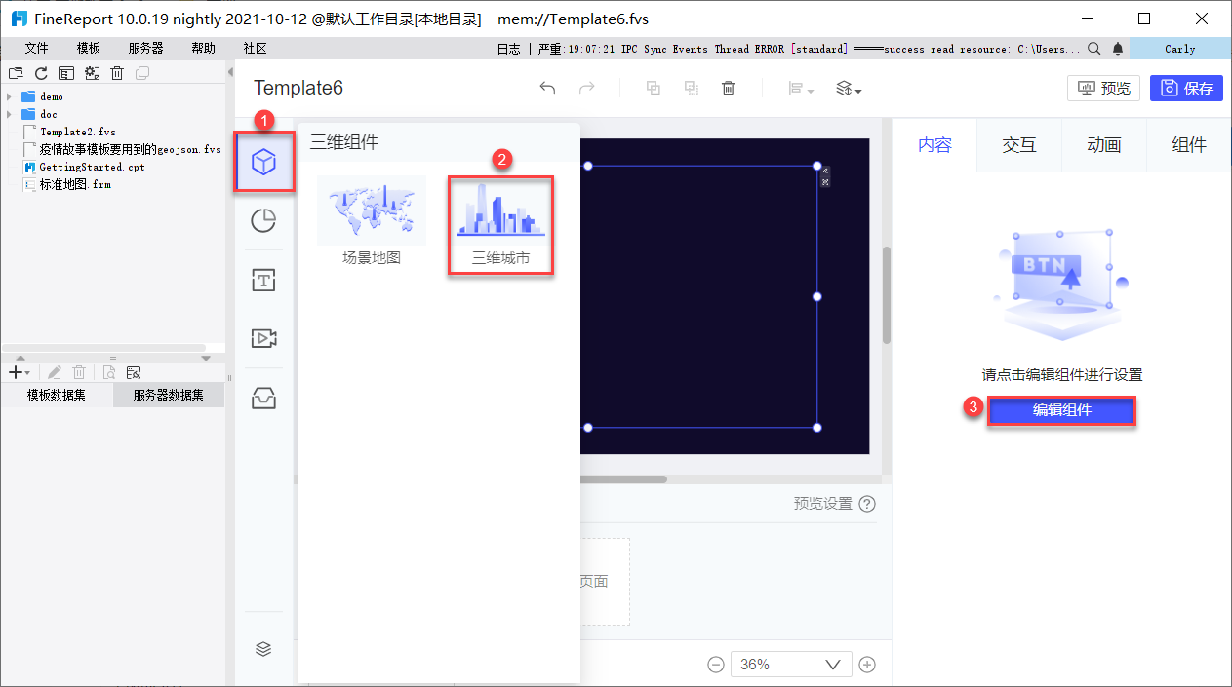The height and width of the screenshot is (687, 1232).
Task: Open the 模板 menu
Action: [x=89, y=49]
